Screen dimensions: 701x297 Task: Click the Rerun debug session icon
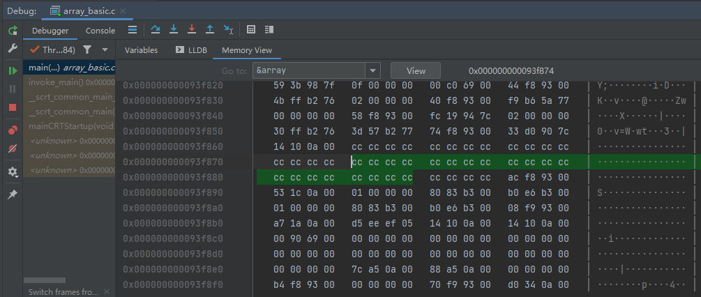(13, 31)
